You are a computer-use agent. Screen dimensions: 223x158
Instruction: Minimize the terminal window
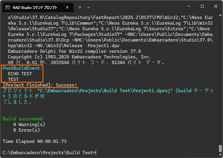(189, 6)
